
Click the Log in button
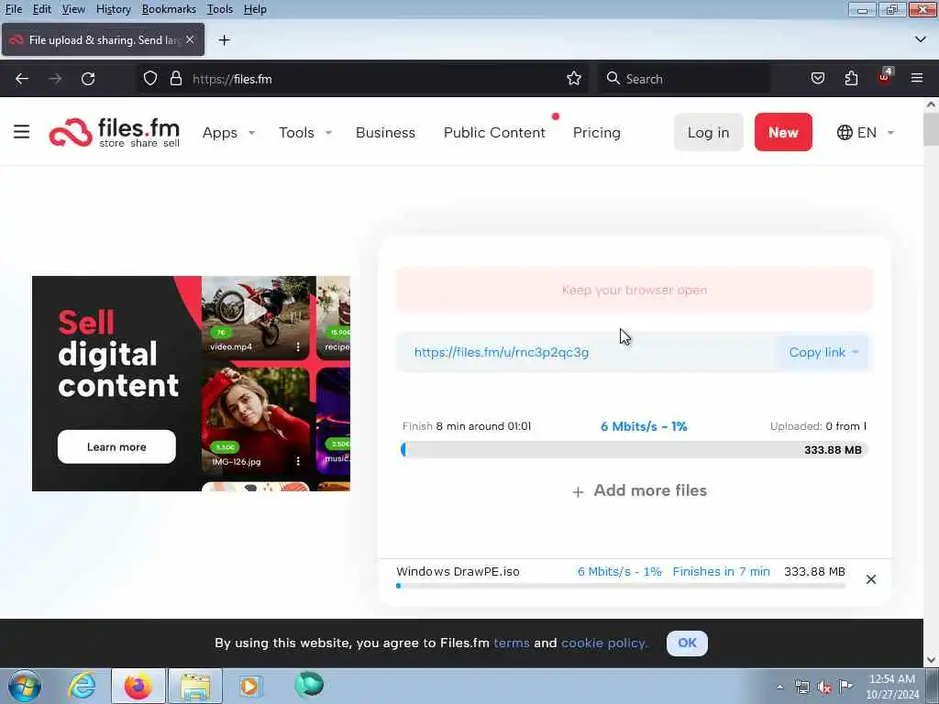(709, 132)
